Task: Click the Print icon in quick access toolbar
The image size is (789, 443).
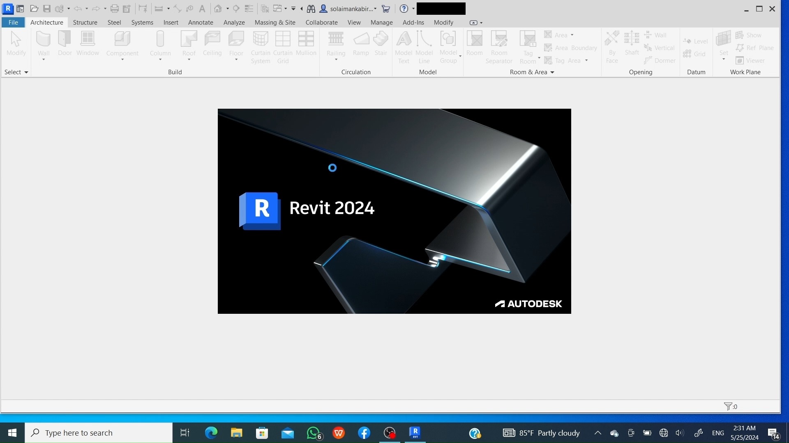Action: coord(115,9)
